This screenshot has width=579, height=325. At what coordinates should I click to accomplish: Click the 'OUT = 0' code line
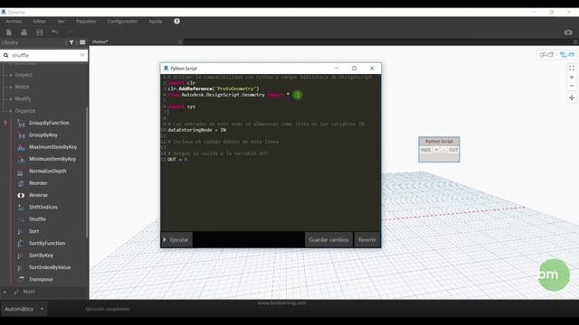177,160
